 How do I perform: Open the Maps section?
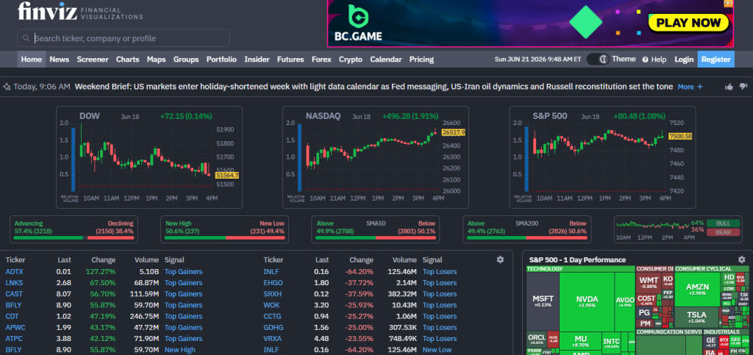click(156, 60)
